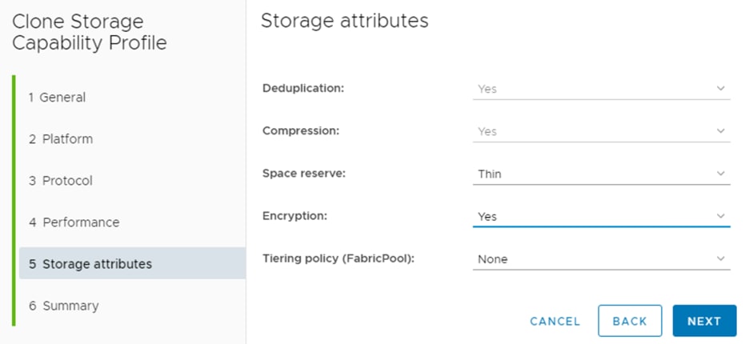Image resolution: width=745 pixels, height=344 pixels.
Task: Click the 'Storage attributes' page heading
Action: 344,22
